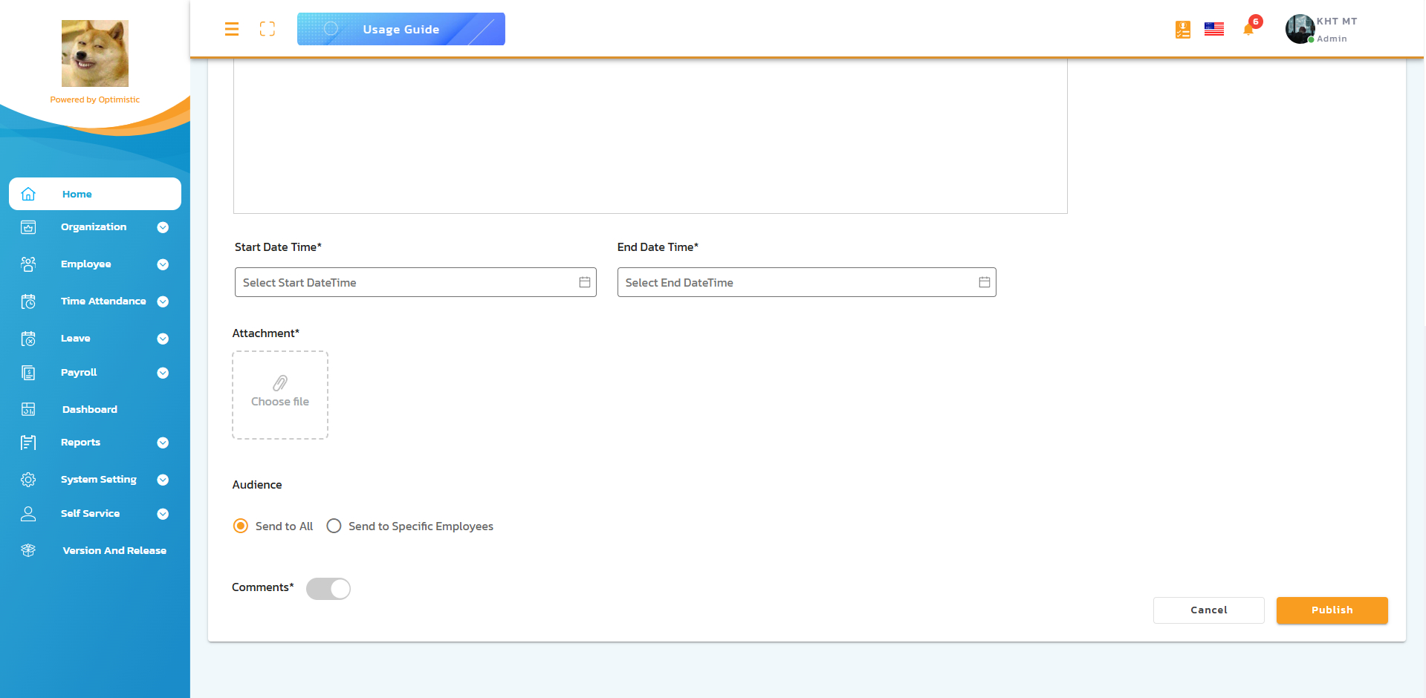Click the US flag language icon

(1214, 29)
